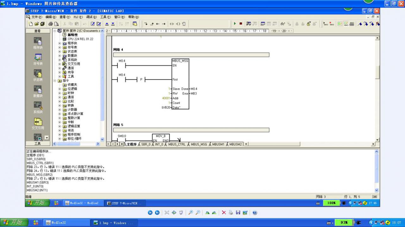Insert a Line Left with the toolbar icon

click(158, 24)
